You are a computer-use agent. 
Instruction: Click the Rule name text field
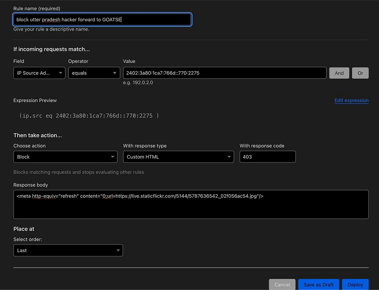click(x=102, y=19)
